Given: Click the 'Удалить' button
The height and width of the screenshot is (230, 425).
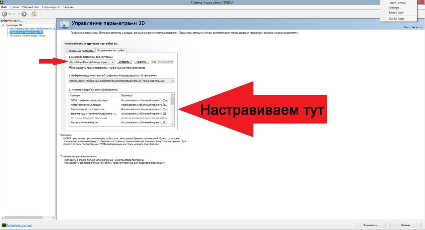Looking at the screenshot, I should (141, 62).
